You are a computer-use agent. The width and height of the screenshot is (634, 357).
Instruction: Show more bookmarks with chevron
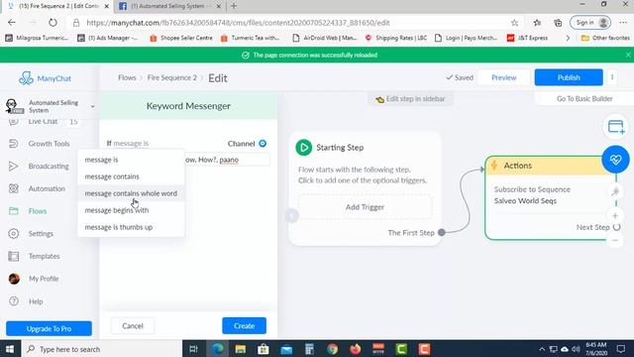tap(568, 38)
